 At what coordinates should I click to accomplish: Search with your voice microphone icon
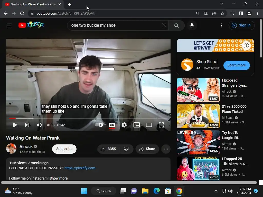[192, 25]
